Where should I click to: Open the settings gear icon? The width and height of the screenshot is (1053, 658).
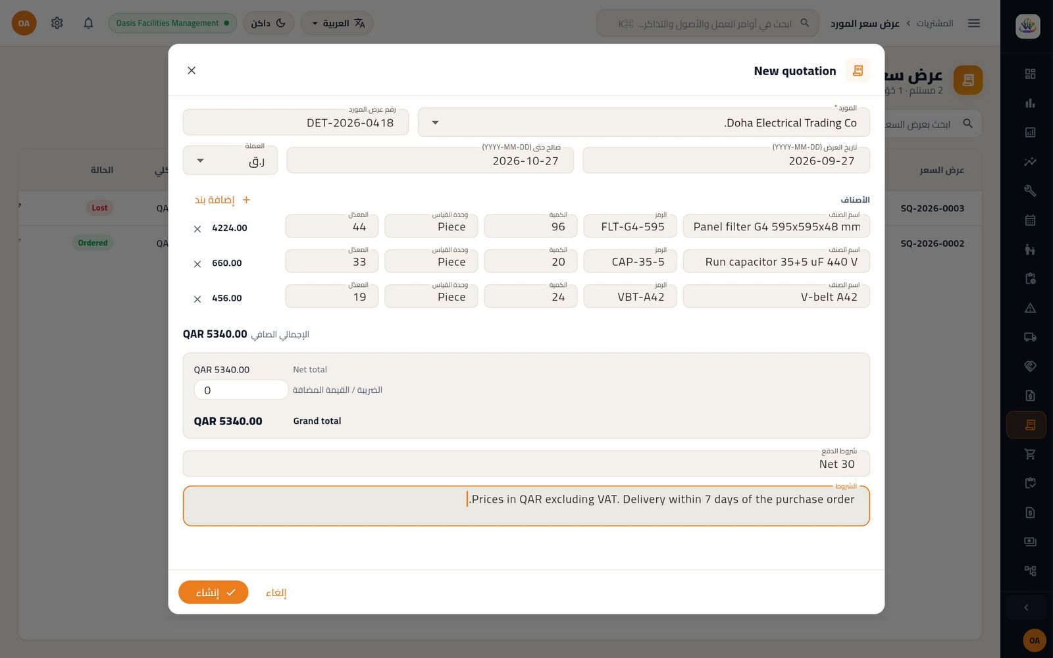pyautogui.click(x=57, y=23)
